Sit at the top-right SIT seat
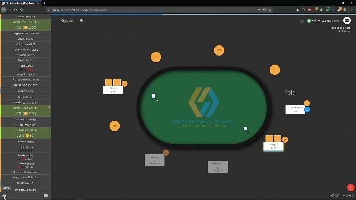 [x=275, y=70]
